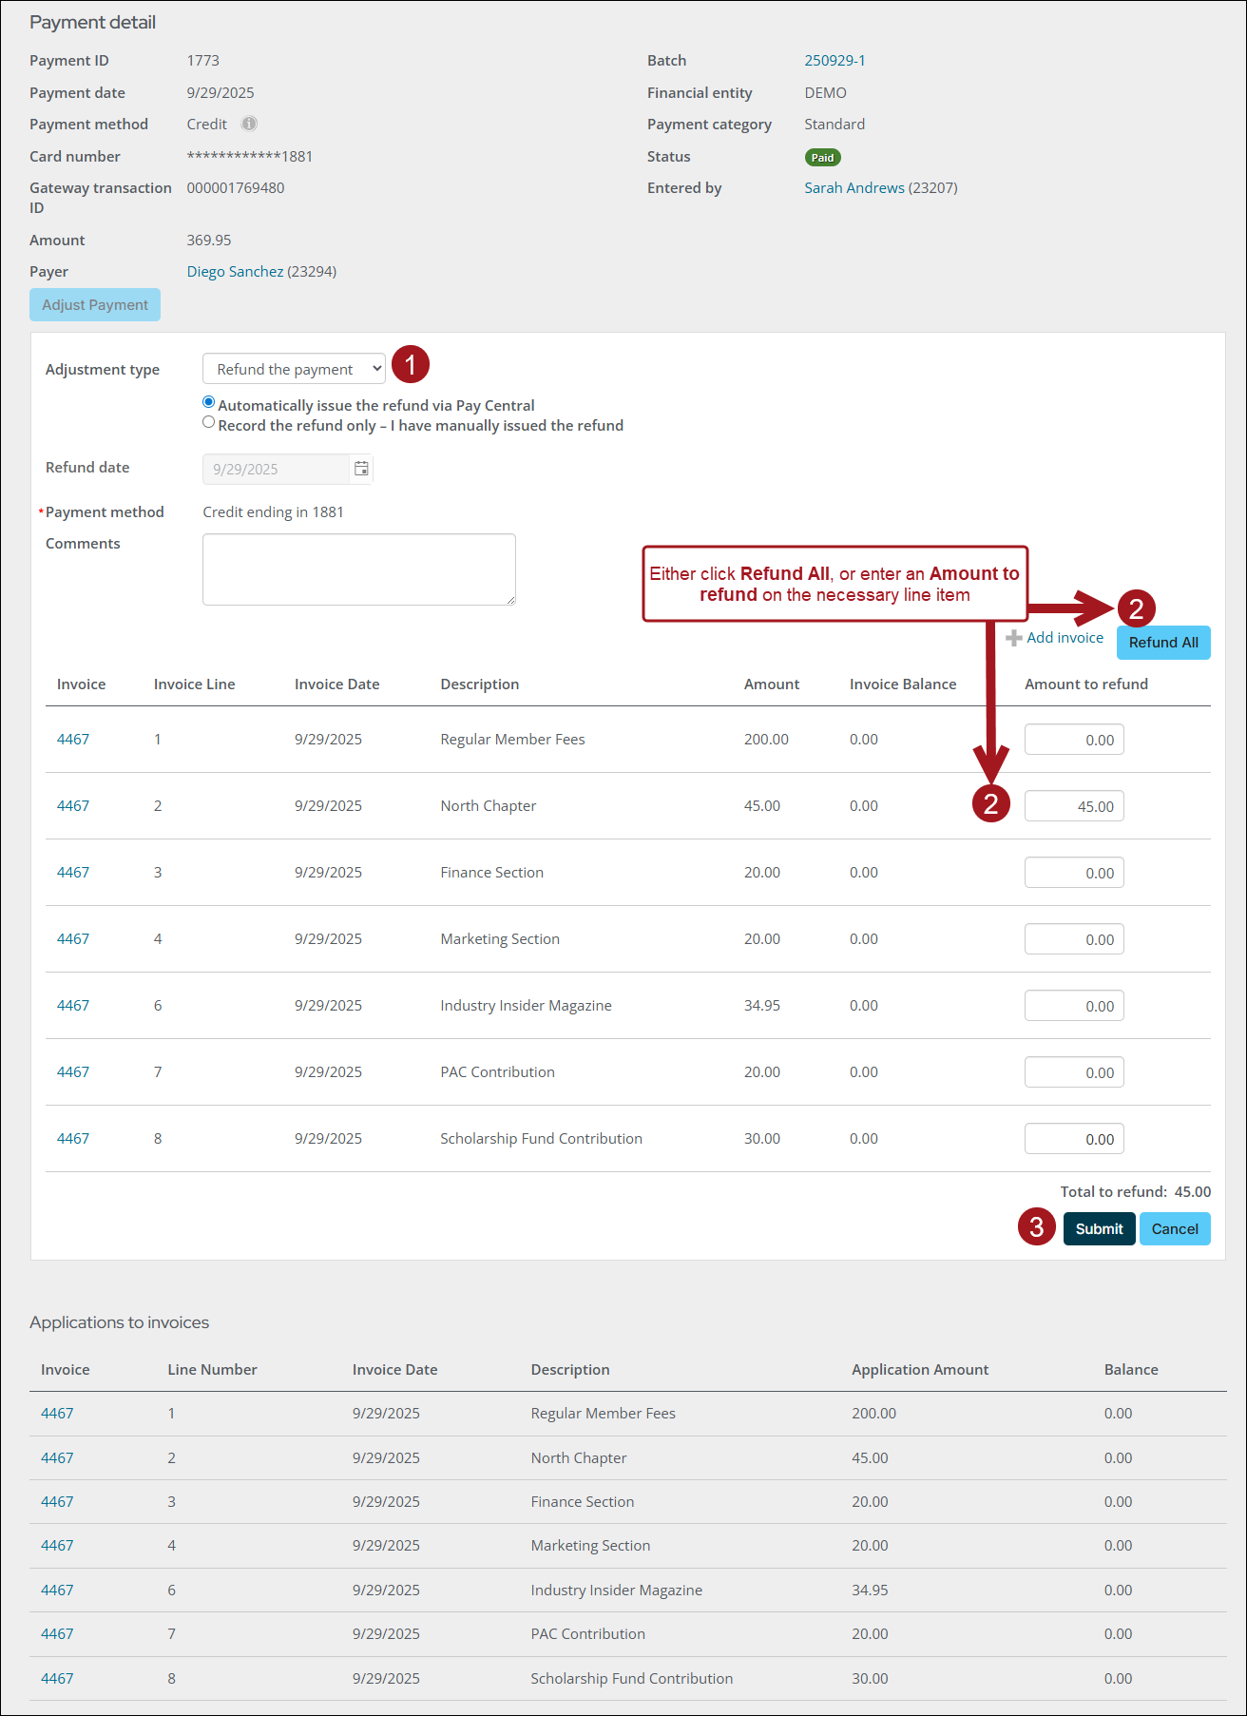
Task: Edit refund amount for Regular Member Fees
Action: pyautogui.click(x=1073, y=740)
